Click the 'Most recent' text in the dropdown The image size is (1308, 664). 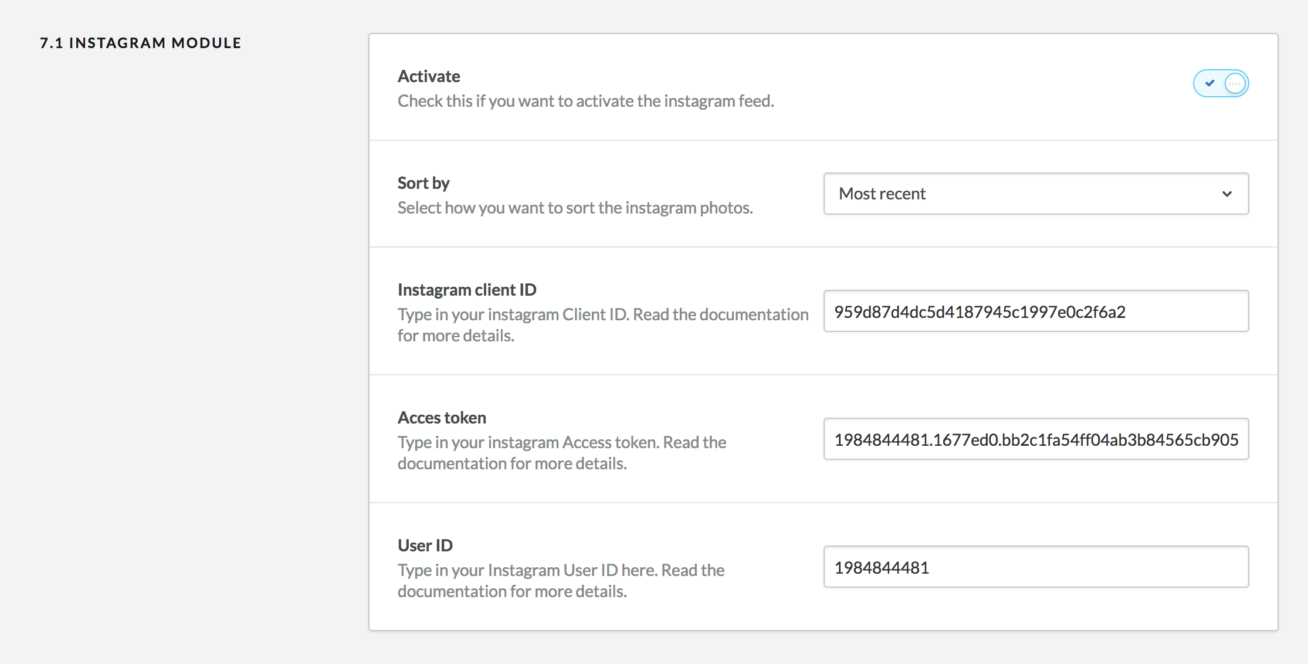click(882, 194)
